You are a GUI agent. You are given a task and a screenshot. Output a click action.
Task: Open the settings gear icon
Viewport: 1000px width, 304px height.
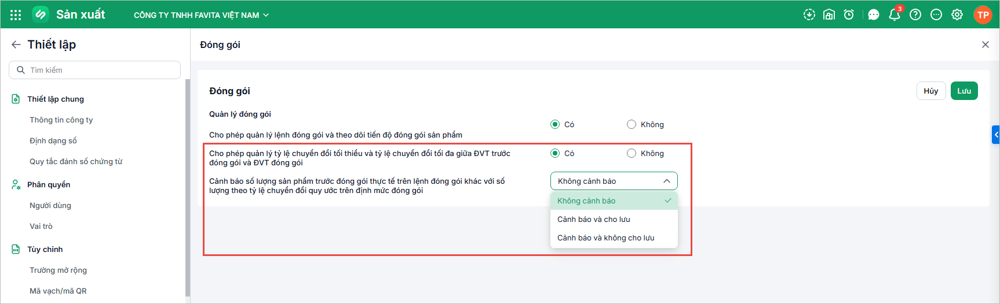(957, 15)
